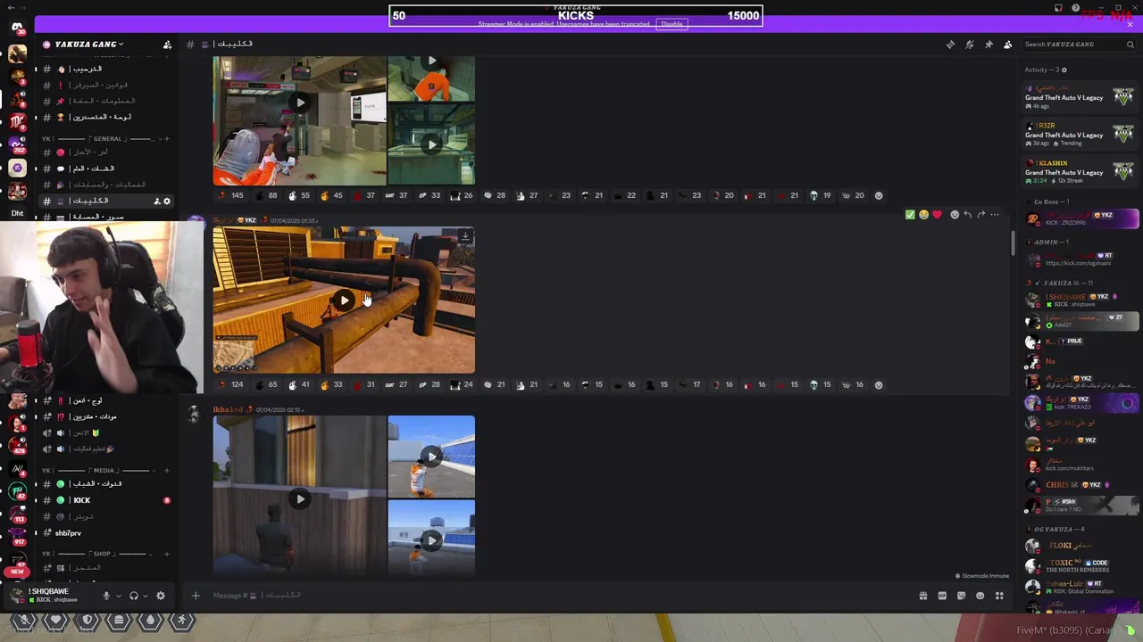Open sticker picker in message bar
1143x642 pixels.
(x=962, y=596)
